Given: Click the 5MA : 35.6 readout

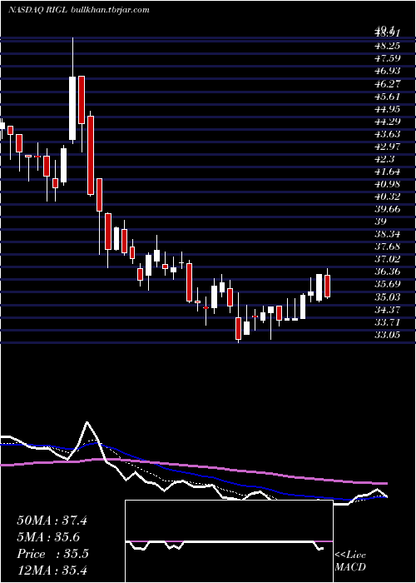Looking at the screenshot, I should tap(48, 537).
